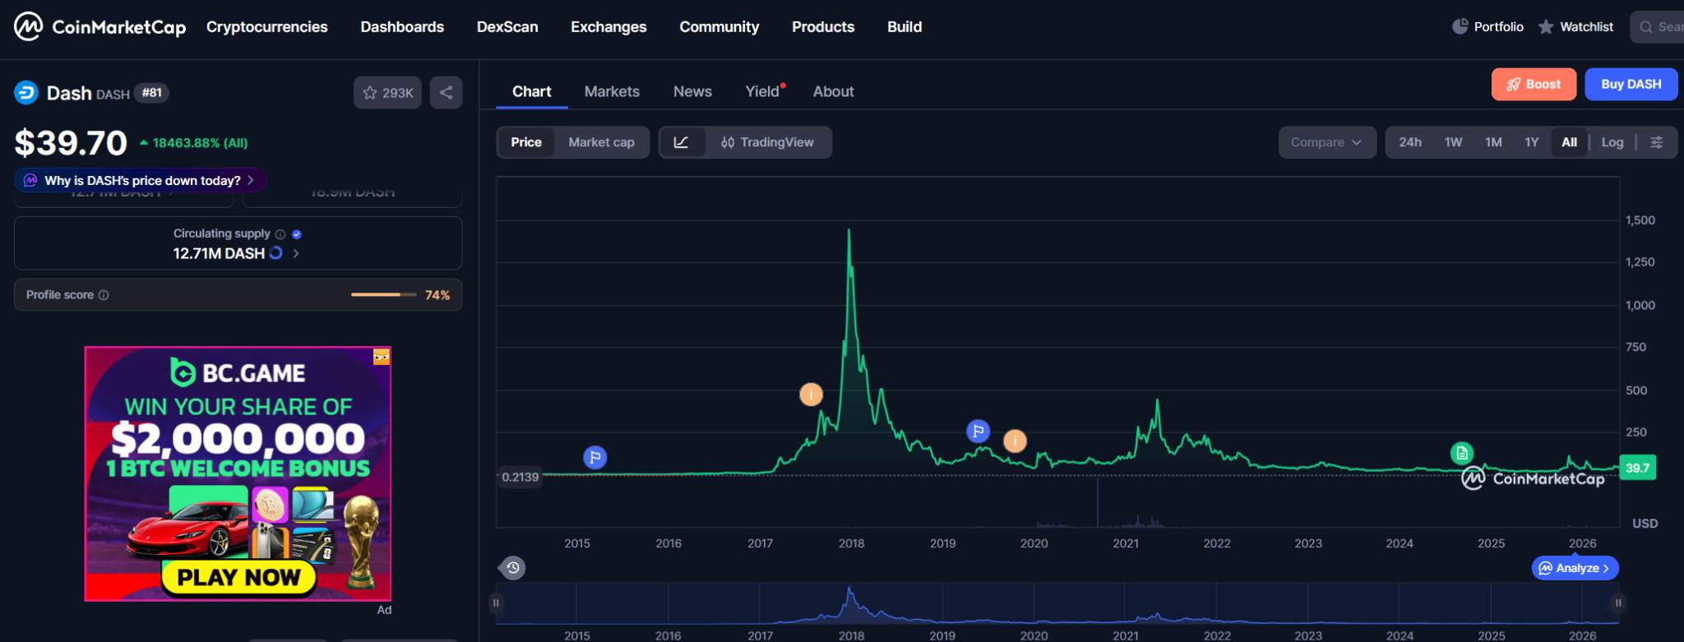Viewport: 1684px width, 642px height.
Task: Enable Log scale on chart
Action: tap(1612, 142)
